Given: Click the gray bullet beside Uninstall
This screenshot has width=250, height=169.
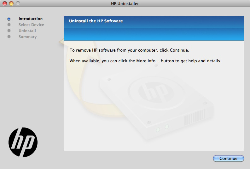Looking at the screenshot, I should [9, 31].
